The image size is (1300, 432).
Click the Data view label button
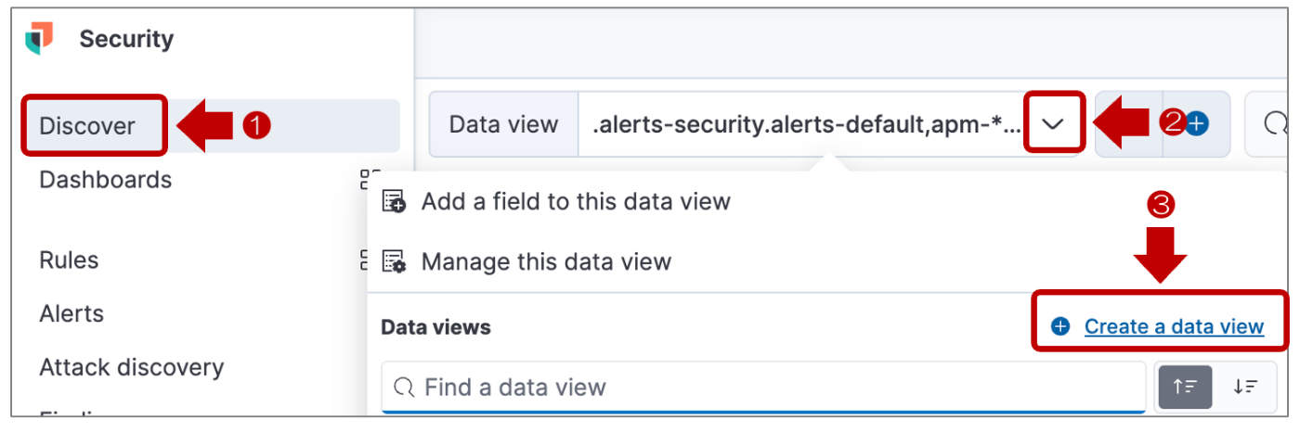click(x=503, y=124)
